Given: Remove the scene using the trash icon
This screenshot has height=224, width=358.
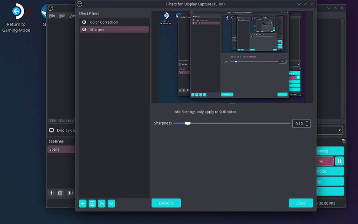Looking at the screenshot, I should (x=60, y=193).
